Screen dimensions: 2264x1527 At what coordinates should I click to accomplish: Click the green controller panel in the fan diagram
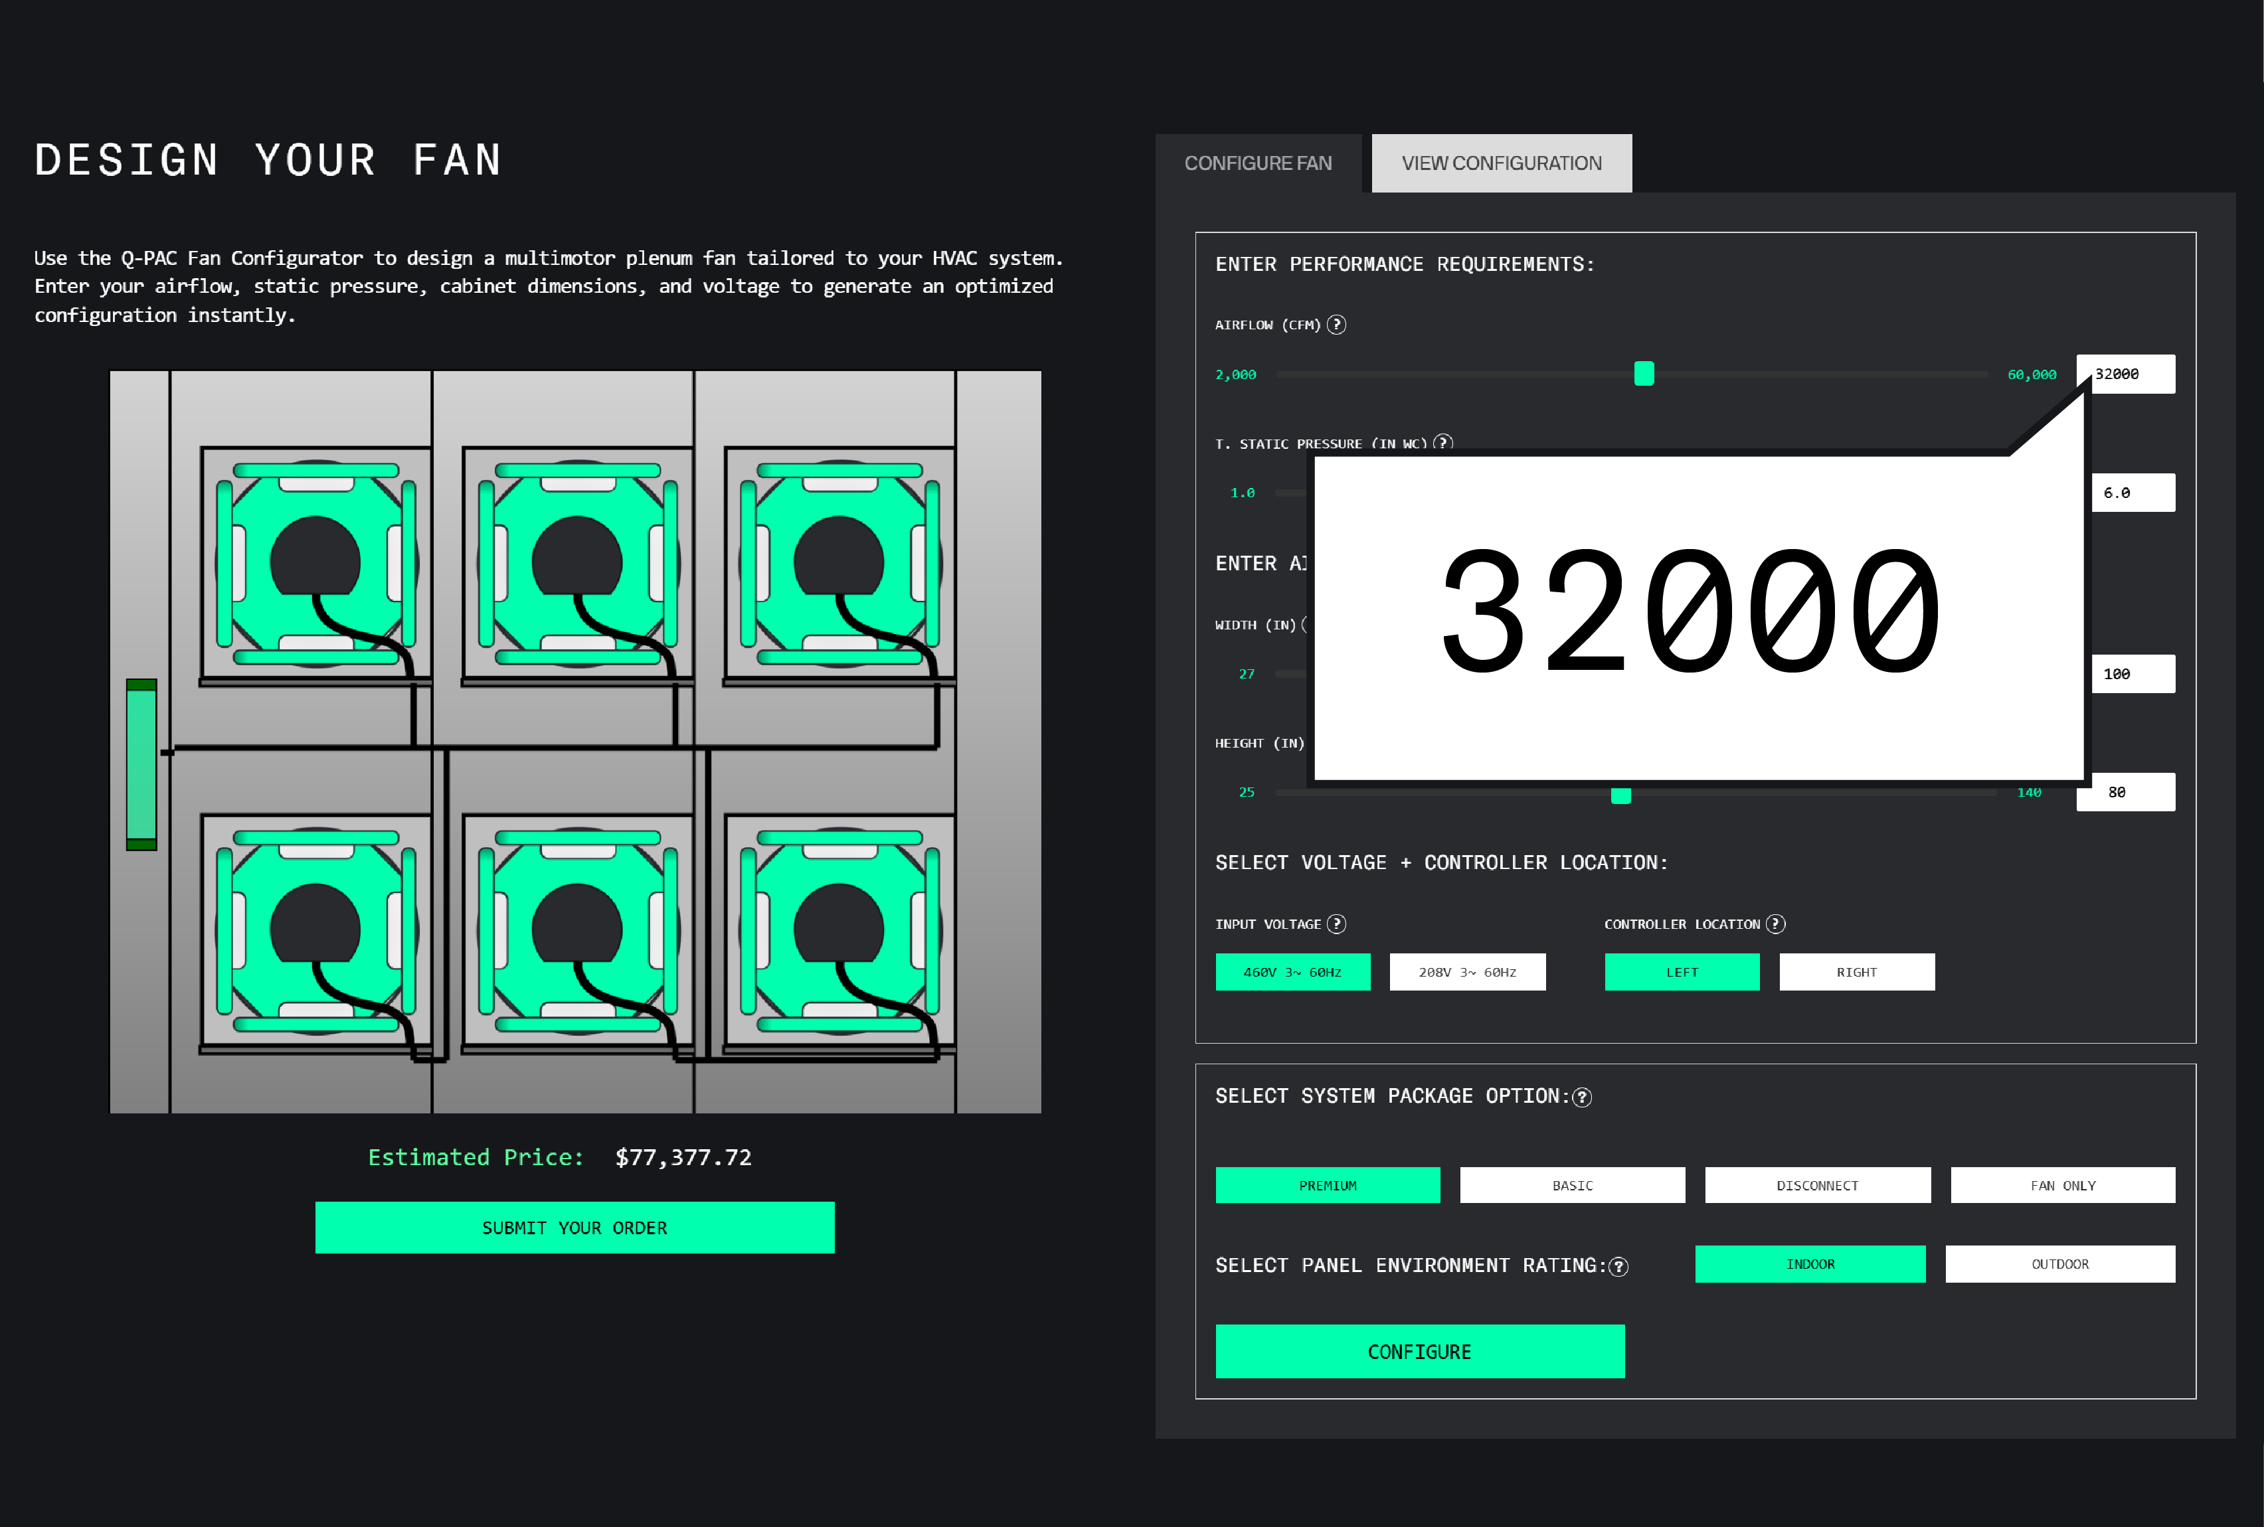click(x=141, y=763)
